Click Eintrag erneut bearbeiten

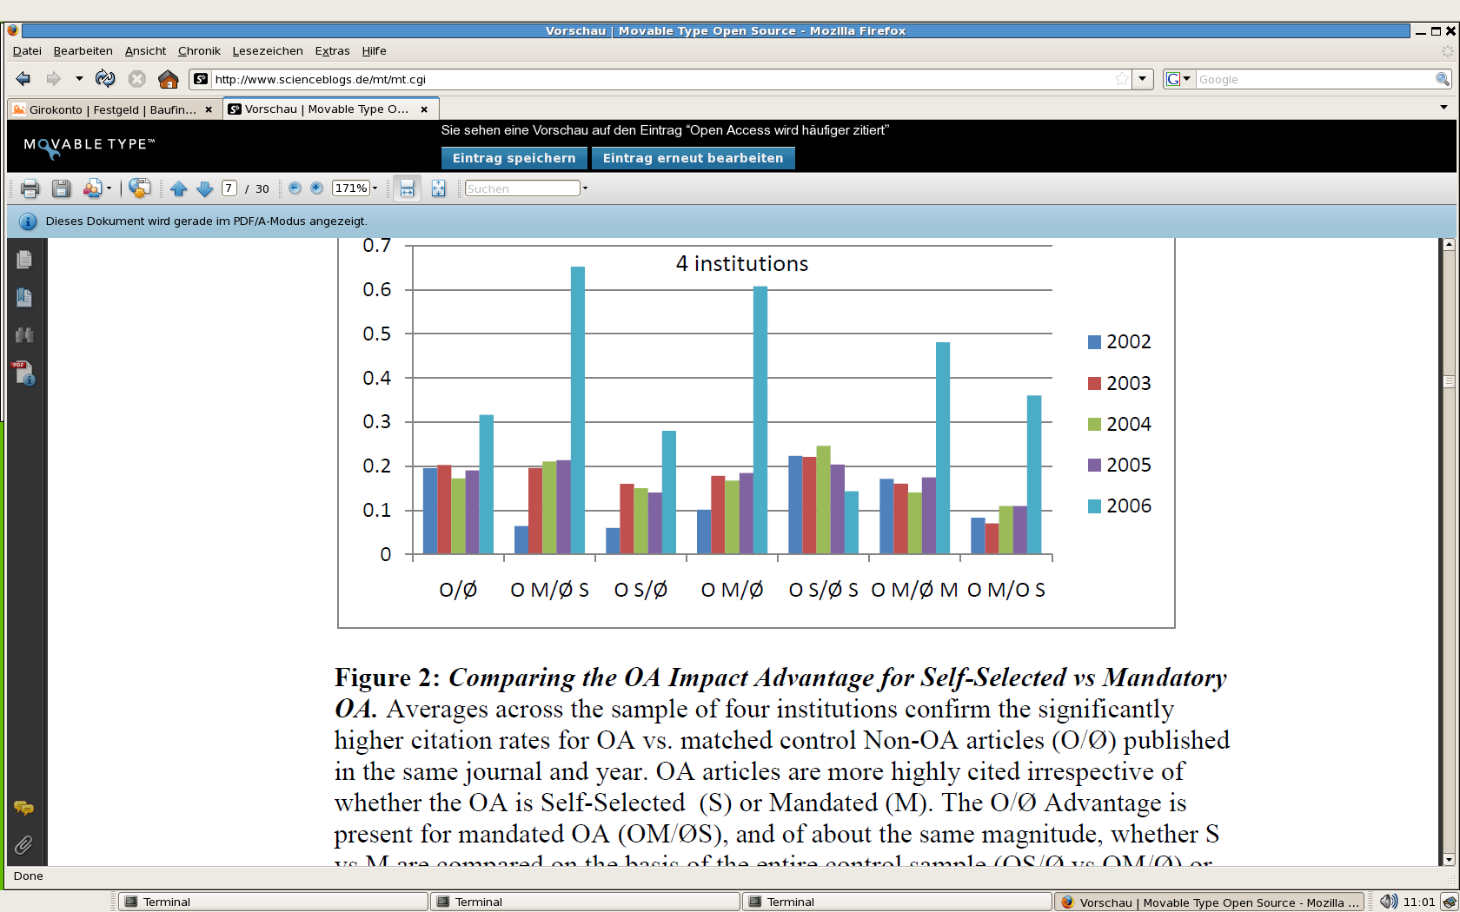coord(693,158)
